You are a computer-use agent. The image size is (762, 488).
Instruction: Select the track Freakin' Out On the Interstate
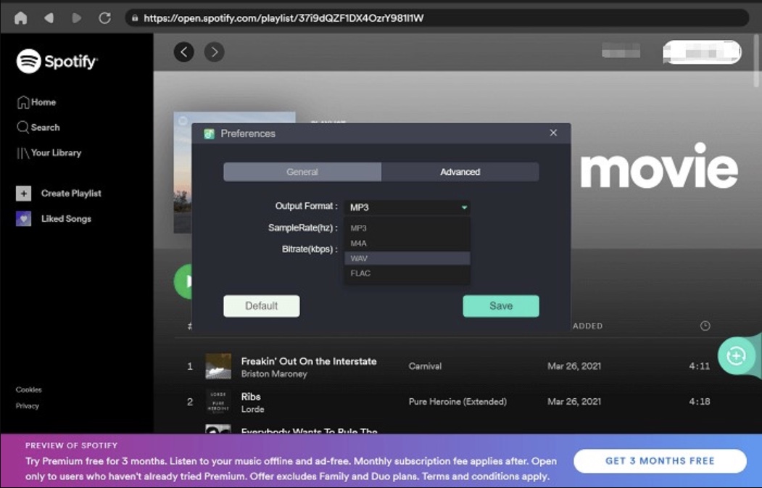(309, 361)
